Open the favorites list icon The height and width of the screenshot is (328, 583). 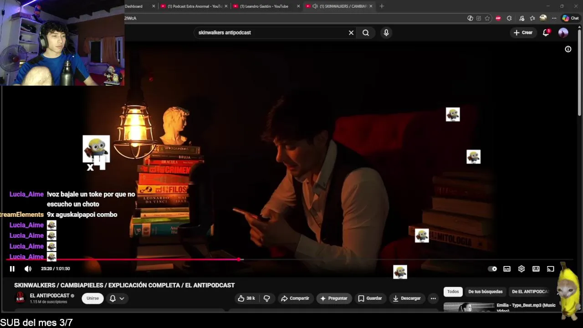pos(532,18)
